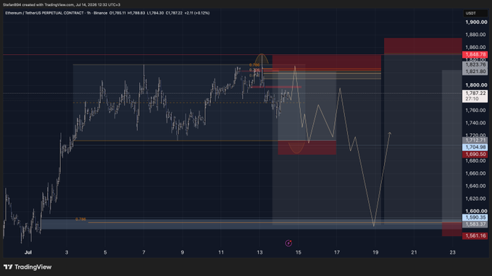Click the date 19 on the time axis
This screenshot has height=276, width=492.
tap(375, 252)
